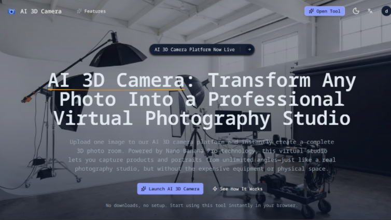Click the "Transform Any" portion of the headline
Screen dimensions: 391x220
point(282,81)
